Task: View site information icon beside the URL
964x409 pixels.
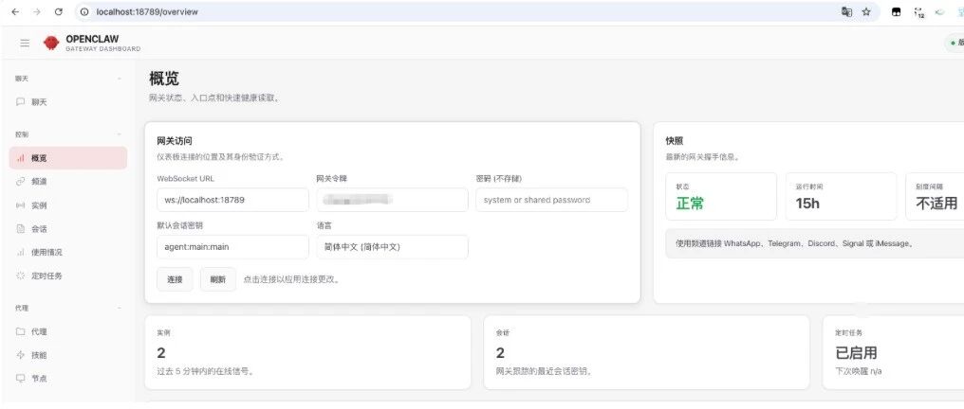Action: 84,11
